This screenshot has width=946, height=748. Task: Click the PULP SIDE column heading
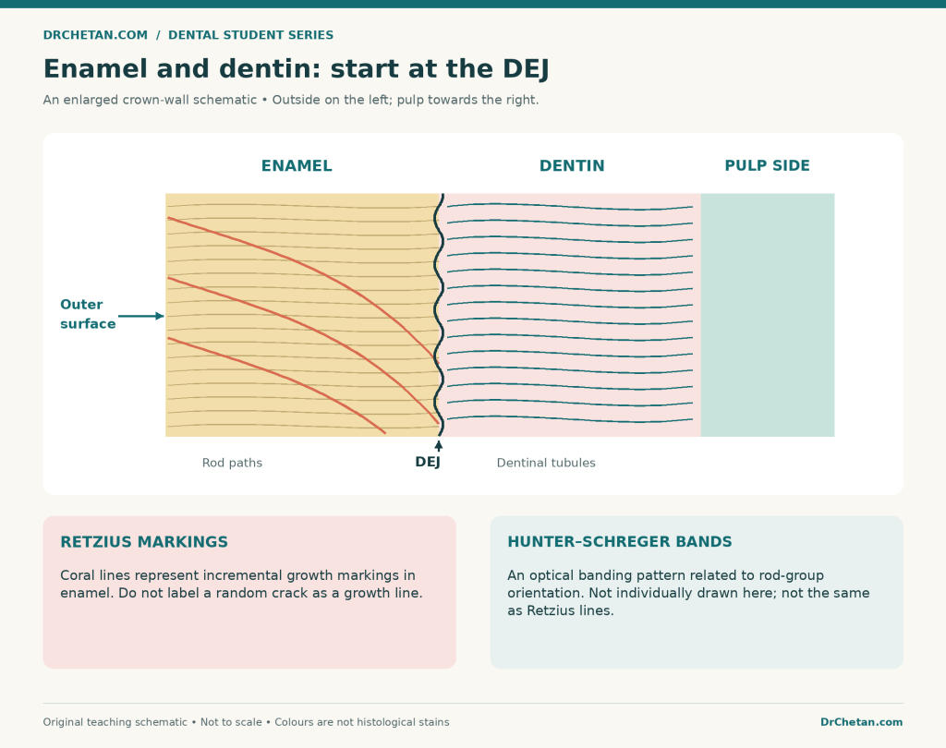(767, 166)
